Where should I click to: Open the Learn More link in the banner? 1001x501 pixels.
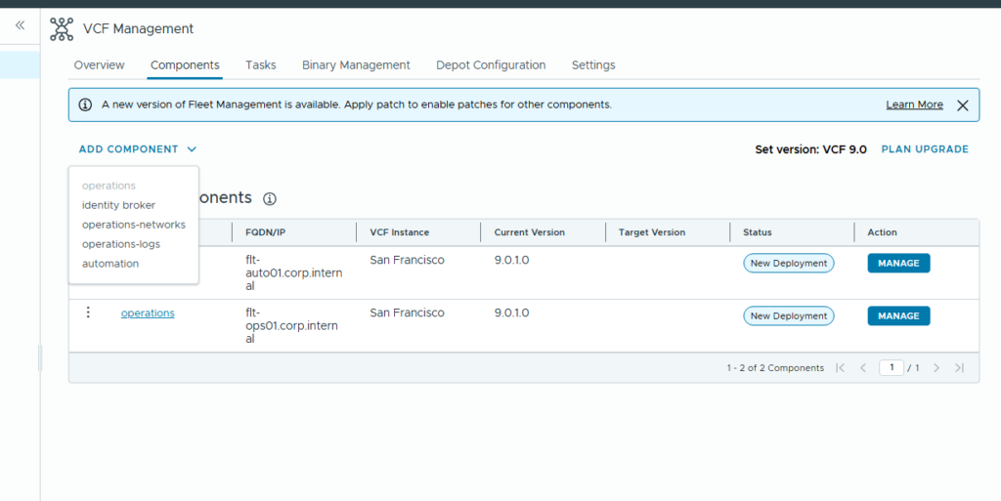[x=914, y=104]
